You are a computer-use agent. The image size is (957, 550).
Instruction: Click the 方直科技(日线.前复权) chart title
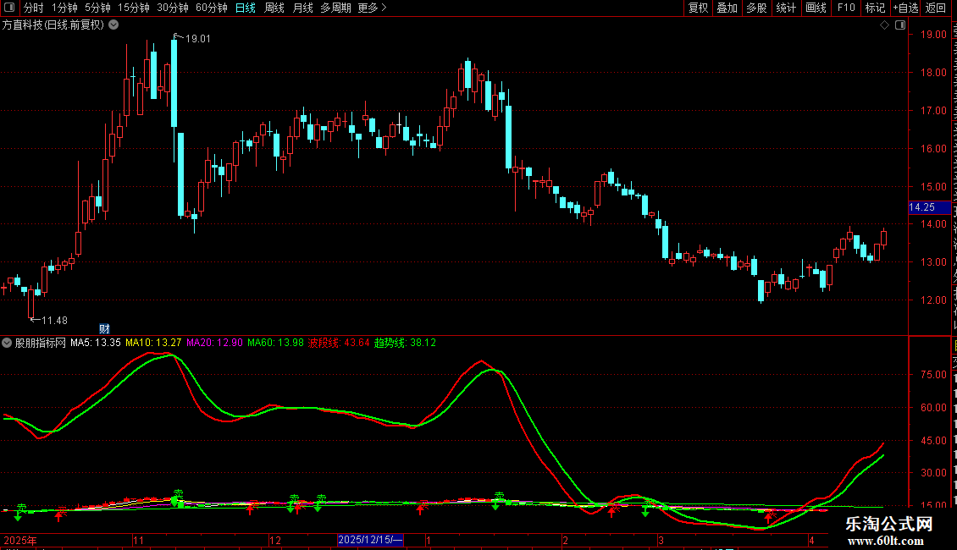coord(53,25)
